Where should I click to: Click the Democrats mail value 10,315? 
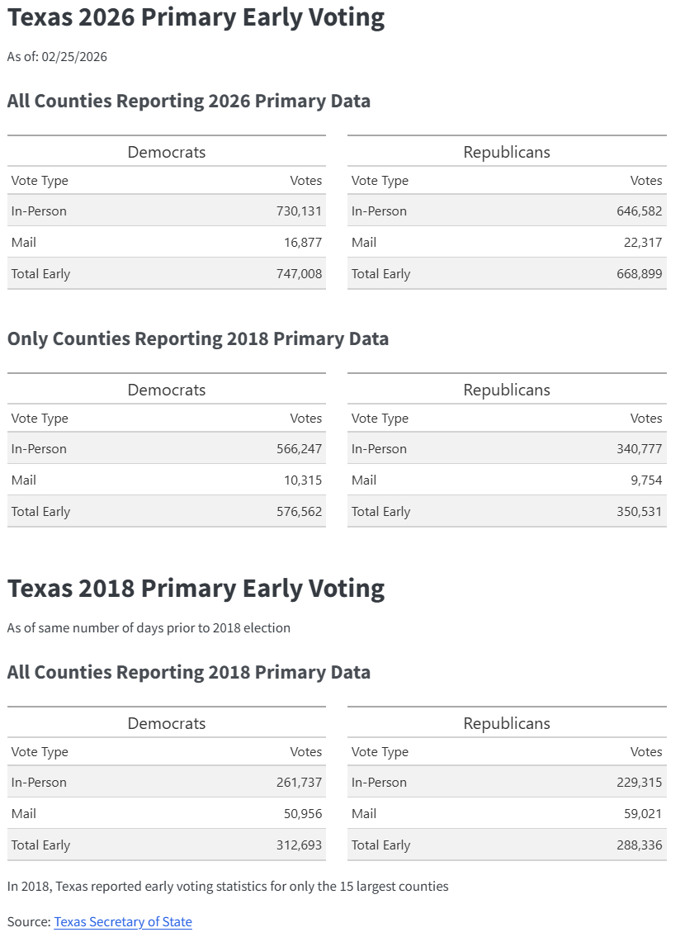pos(302,480)
